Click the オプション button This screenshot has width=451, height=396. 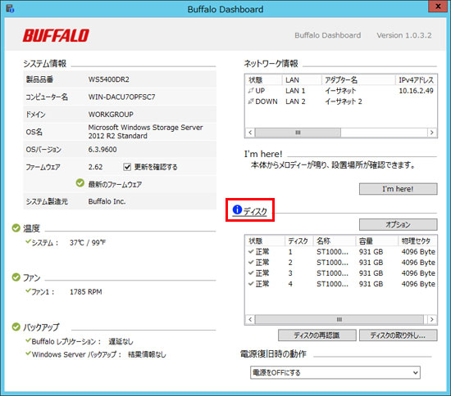(x=398, y=224)
